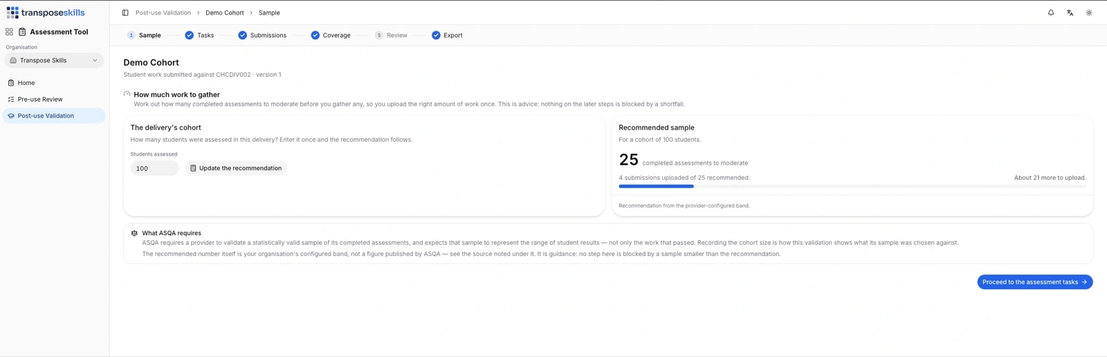This screenshot has width=1107, height=357.
Task: Switch theme with the sun icon
Action: pyautogui.click(x=1089, y=12)
